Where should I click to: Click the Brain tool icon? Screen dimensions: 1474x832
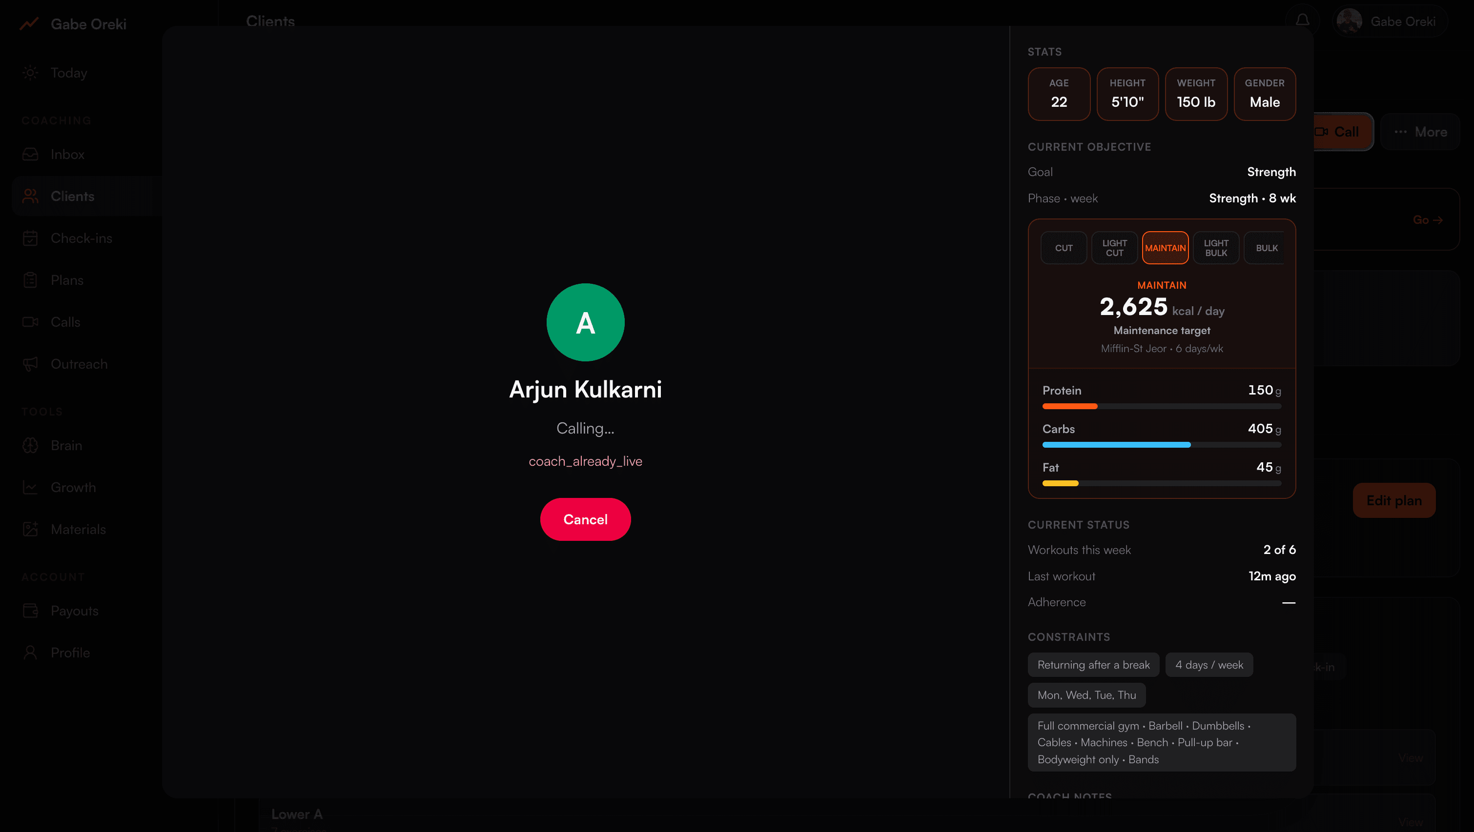30,445
